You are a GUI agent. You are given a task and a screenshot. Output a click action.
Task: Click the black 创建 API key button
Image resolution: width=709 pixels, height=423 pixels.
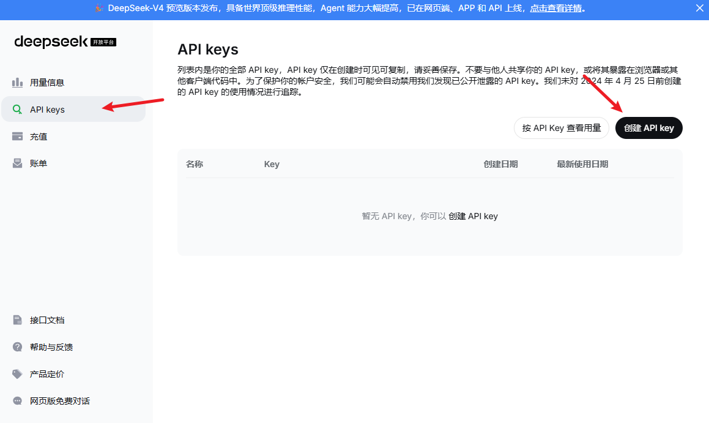(649, 128)
